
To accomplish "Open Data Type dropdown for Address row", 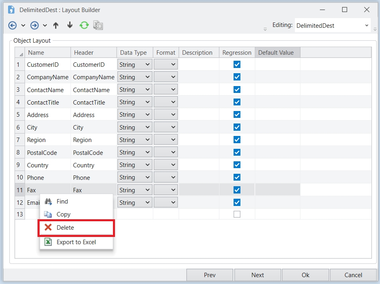I will point(135,115).
